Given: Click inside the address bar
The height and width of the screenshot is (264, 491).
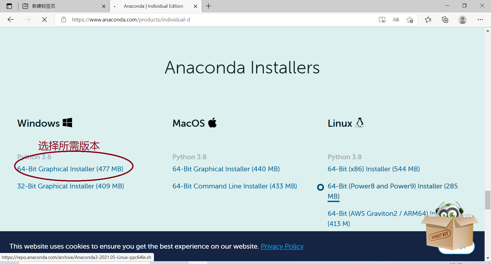Looking at the screenshot, I should pos(205,19).
